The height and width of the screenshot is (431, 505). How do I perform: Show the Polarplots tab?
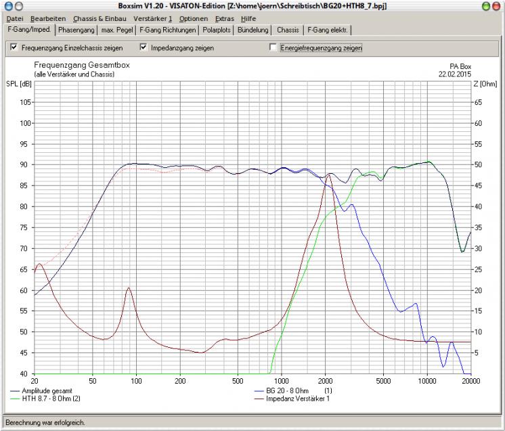[x=217, y=30]
